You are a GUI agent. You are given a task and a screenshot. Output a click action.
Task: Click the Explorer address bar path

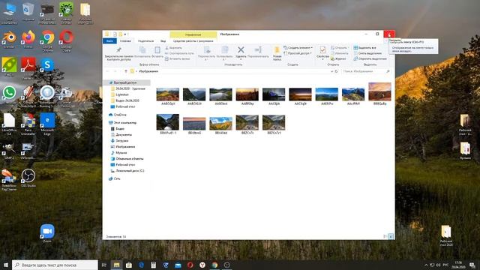click(148, 71)
